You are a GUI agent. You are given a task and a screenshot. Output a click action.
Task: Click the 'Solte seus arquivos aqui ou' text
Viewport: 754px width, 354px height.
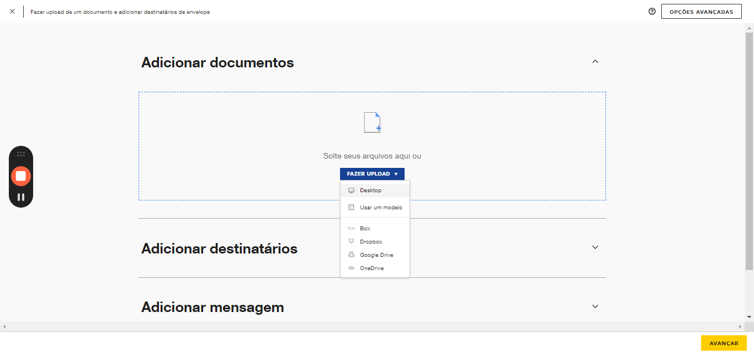tap(372, 156)
